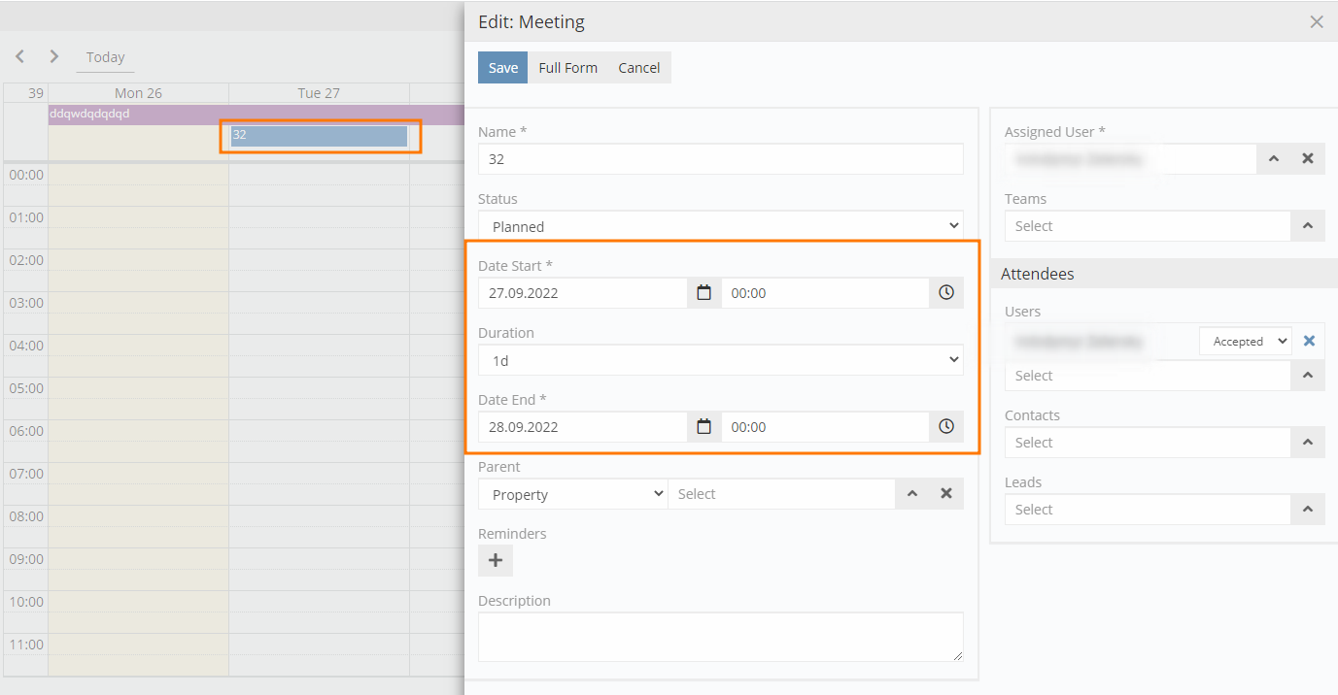
Task: Expand Teams selection list
Action: (1308, 226)
